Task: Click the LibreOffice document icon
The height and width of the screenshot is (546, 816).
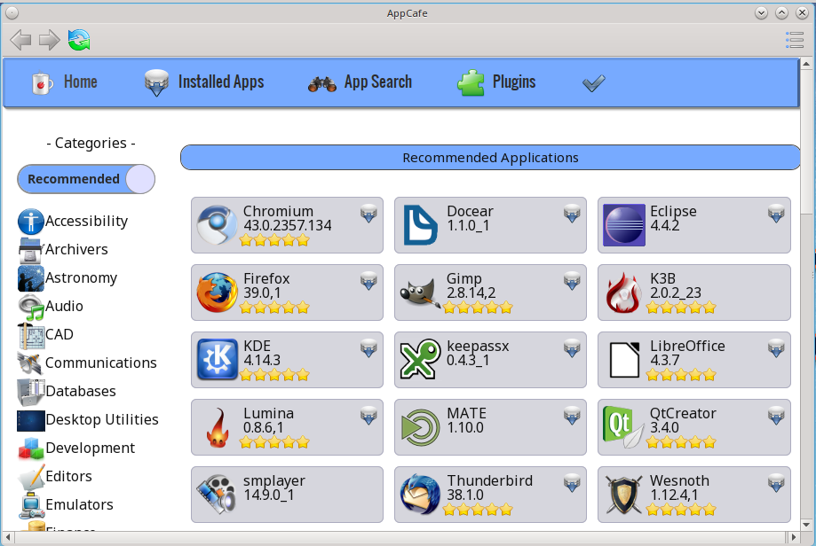Action: [x=624, y=360]
